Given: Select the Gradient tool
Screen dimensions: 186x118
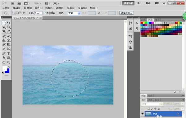Looking at the screenshot, I should point(9,44).
